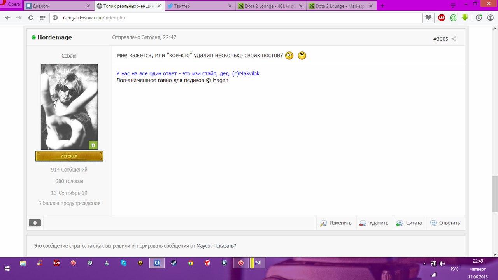The image size is (498, 280).
Task: Open the green @ mail extension icon
Action: click(453, 17)
